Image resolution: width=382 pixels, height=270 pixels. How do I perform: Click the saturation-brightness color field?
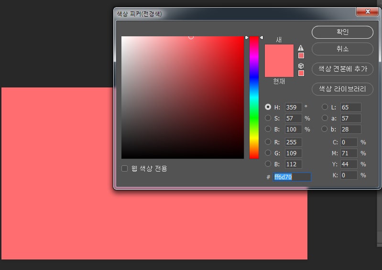[183, 97]
